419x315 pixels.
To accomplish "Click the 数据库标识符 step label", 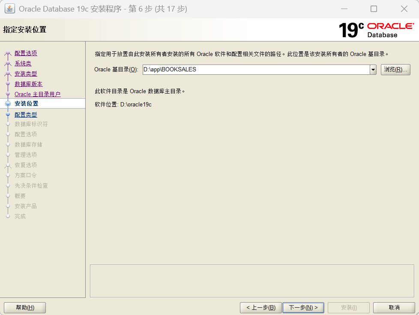I will click(x=31, y=124).
